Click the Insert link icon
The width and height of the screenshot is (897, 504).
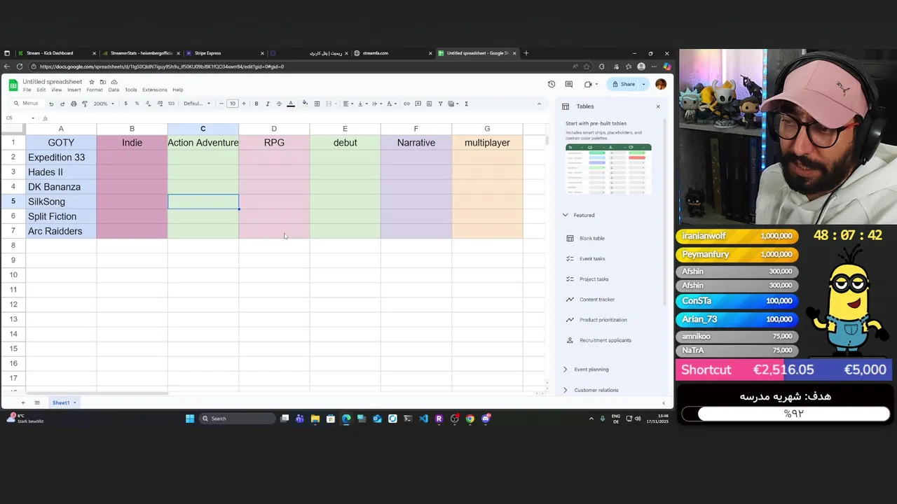(x=406, y=104)
